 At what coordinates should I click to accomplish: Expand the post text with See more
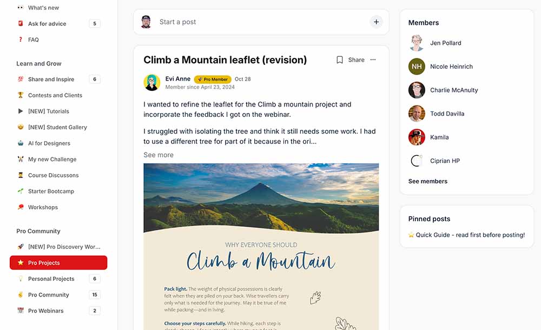click(x=159, y=155)
